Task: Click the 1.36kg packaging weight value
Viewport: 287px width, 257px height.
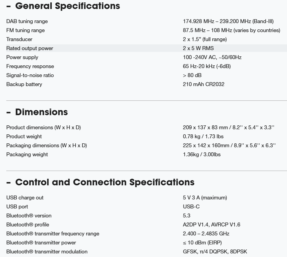Action: 202,154
